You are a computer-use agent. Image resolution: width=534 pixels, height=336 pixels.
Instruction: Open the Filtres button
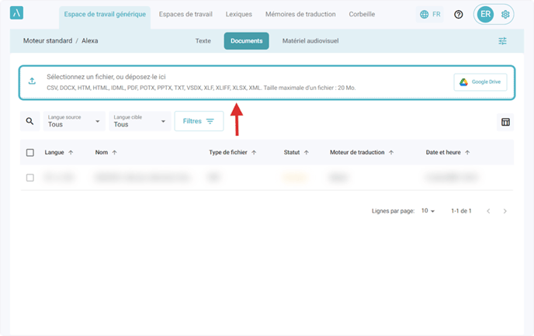(x=199, y=121)
